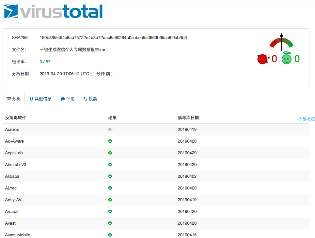Click AegisLab green check result icon

(110, 153)
